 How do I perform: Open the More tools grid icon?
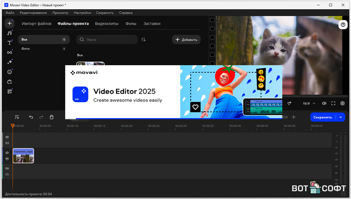coord(9,91)
